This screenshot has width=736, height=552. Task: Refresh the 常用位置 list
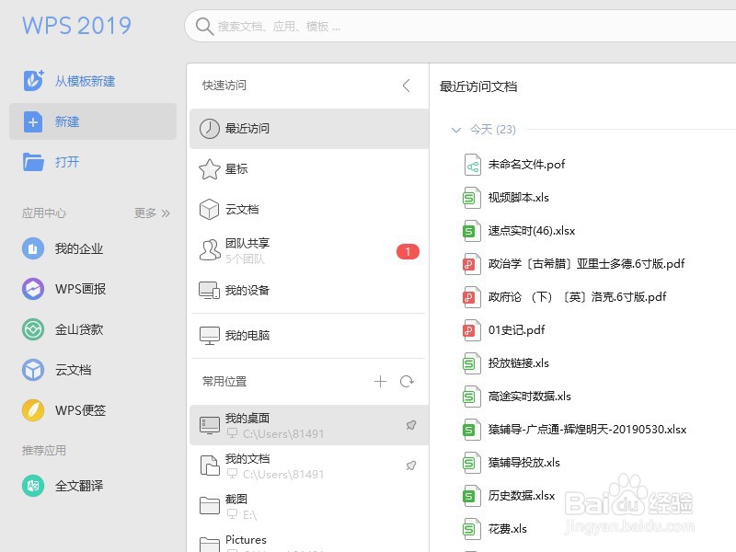pos(407,382)
